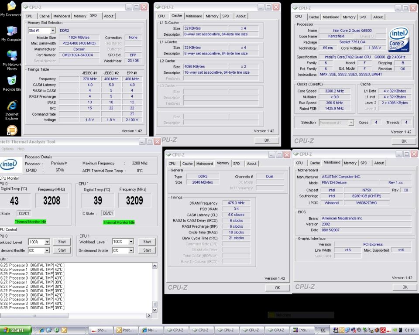Open CPU 1 On demand throttle 0% dropdown

(131, 250)
